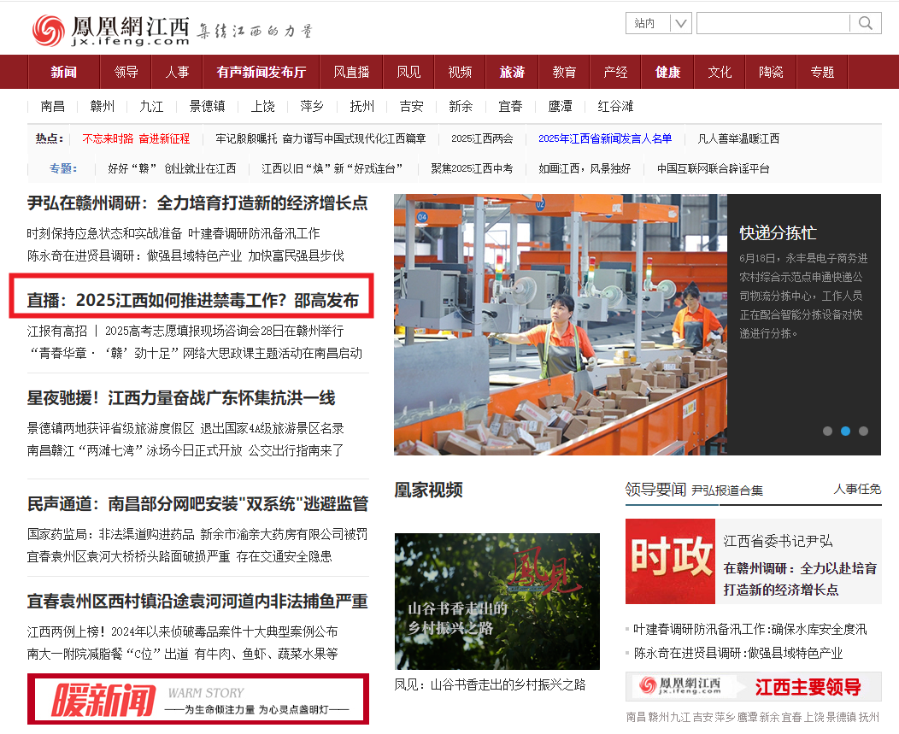This screenshot has height=734, width=899.
Task: Open the 新闻 navigation tab
Action: 63,73
